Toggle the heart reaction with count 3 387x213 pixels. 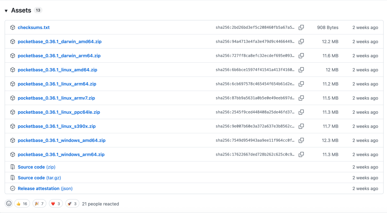coord(56,203)
